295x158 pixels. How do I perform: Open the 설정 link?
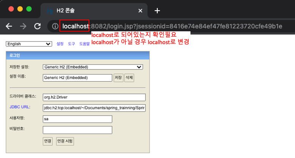click(x=60, y=44)
